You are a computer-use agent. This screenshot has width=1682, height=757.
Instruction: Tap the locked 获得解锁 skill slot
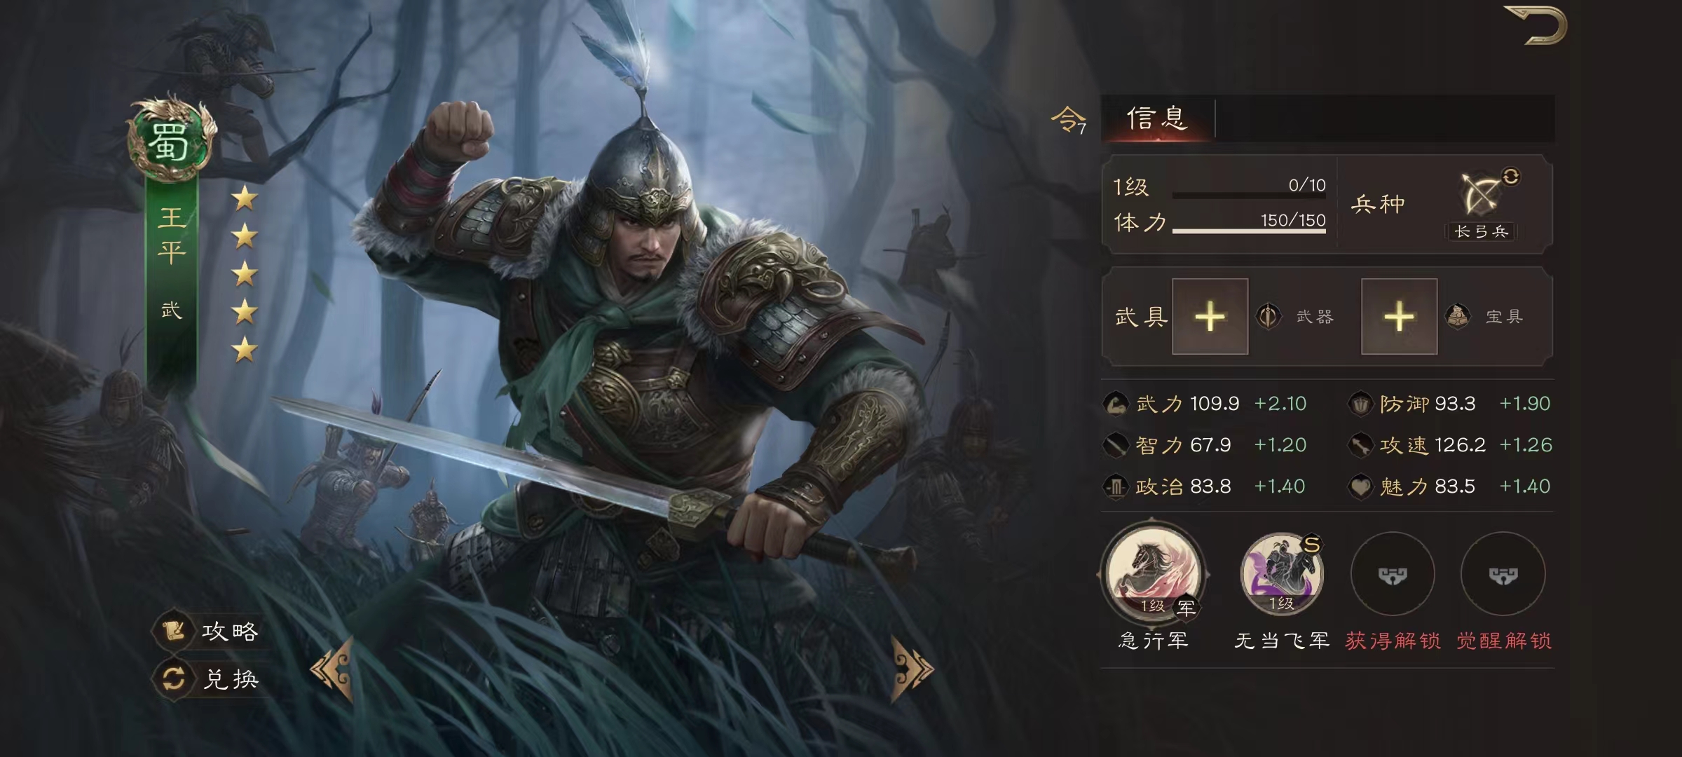point(1393,574)
